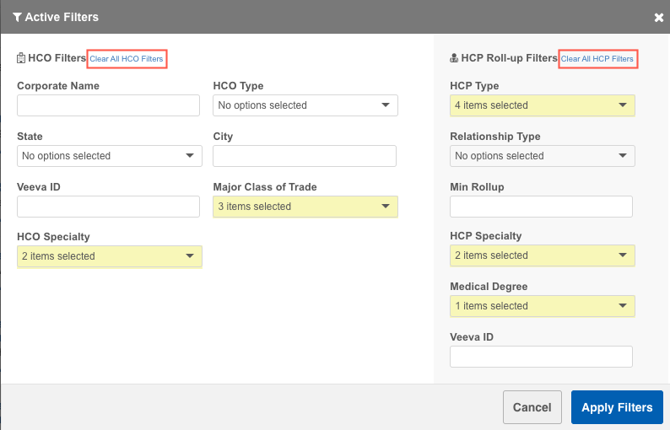Focus the HCP Roll-up Veeva ID field
This screenshot has height=430, width=670.
pos(541,357)
